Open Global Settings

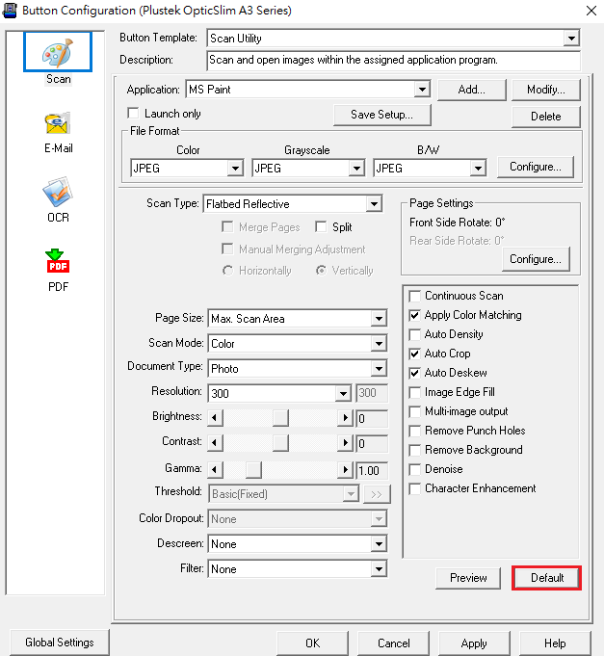[60, 643]
